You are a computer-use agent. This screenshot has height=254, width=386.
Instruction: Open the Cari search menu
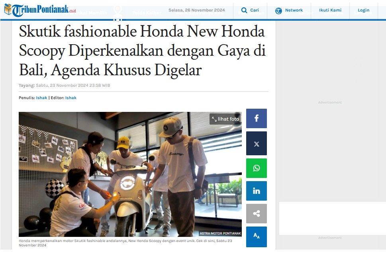coord(250,10)
